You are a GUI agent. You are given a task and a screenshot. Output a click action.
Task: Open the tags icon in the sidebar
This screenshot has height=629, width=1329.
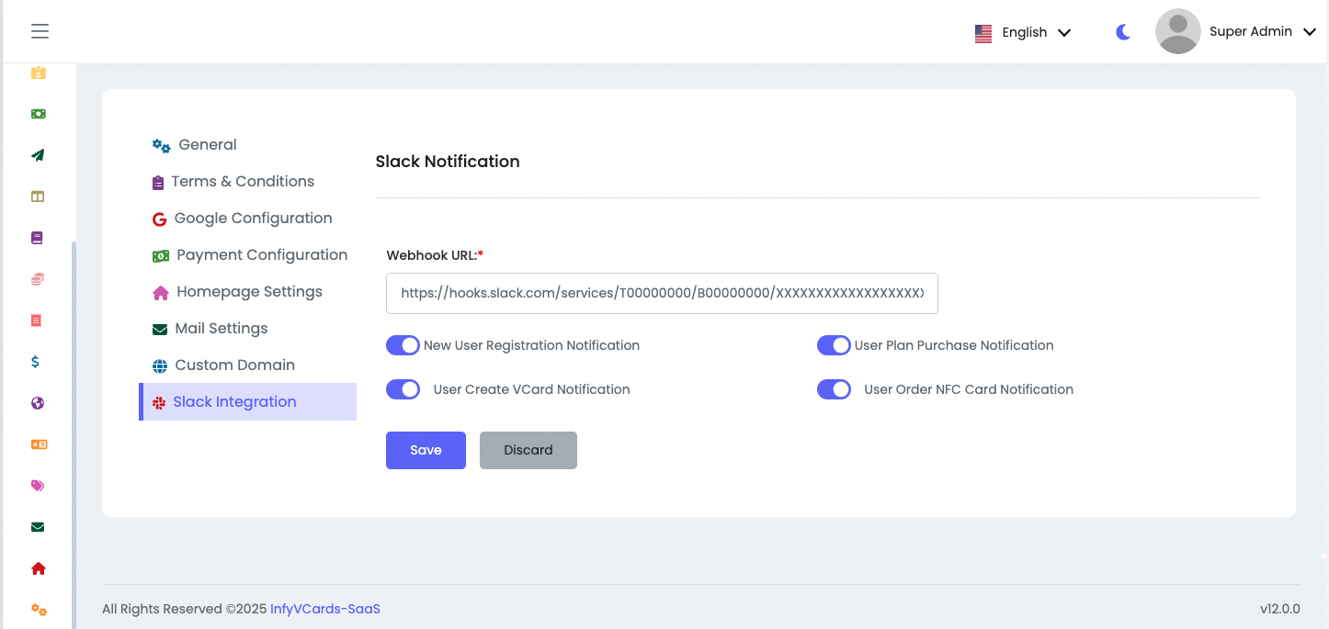pyautogui.click(x=38, y=485)
